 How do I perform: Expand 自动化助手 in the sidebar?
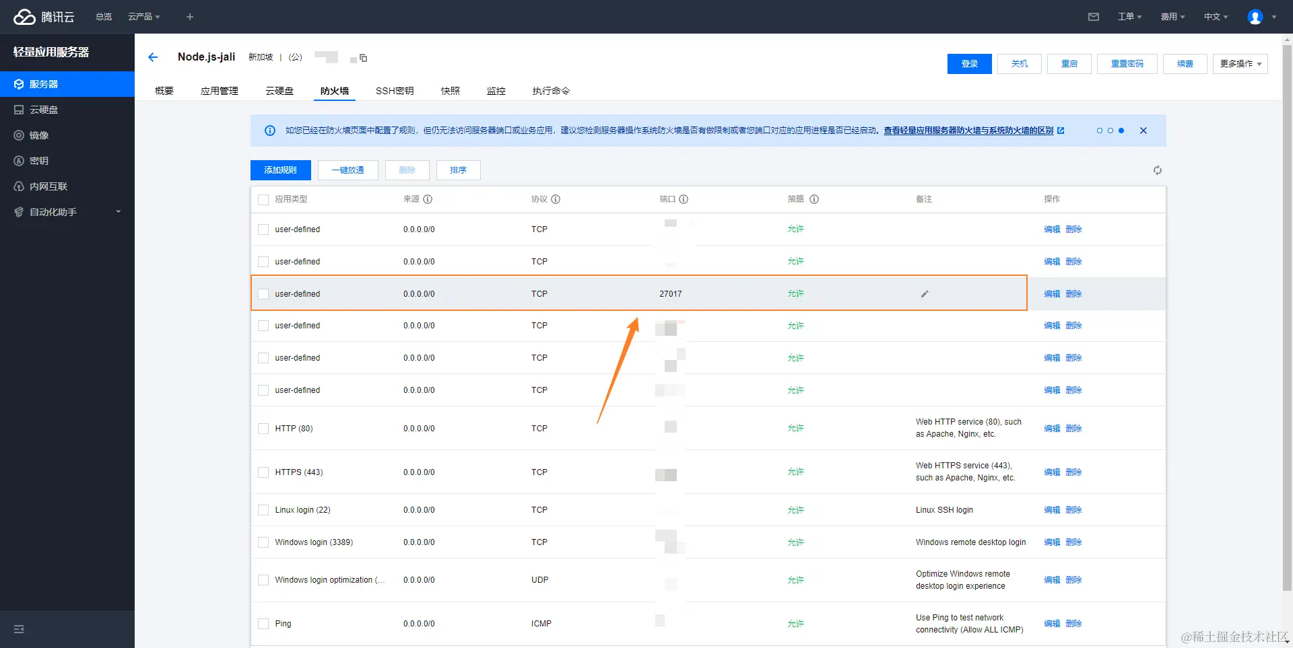point(67,212)
